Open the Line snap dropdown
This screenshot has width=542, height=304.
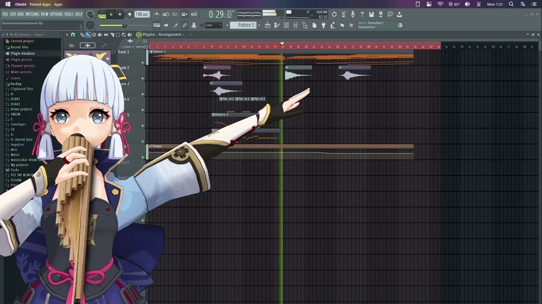[x=214, y=25]
